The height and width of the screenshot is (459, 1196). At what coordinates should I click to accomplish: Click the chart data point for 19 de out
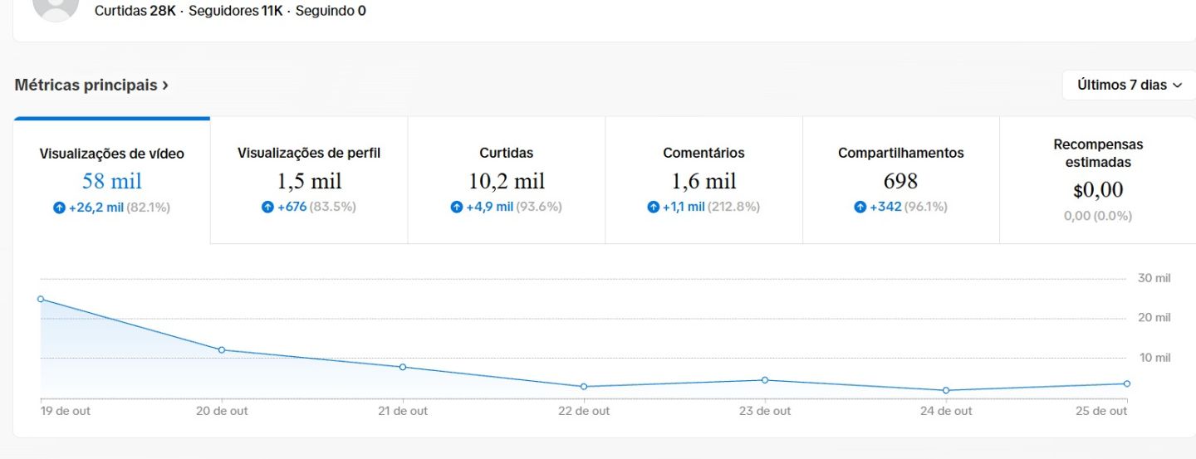tap(41, 299)
